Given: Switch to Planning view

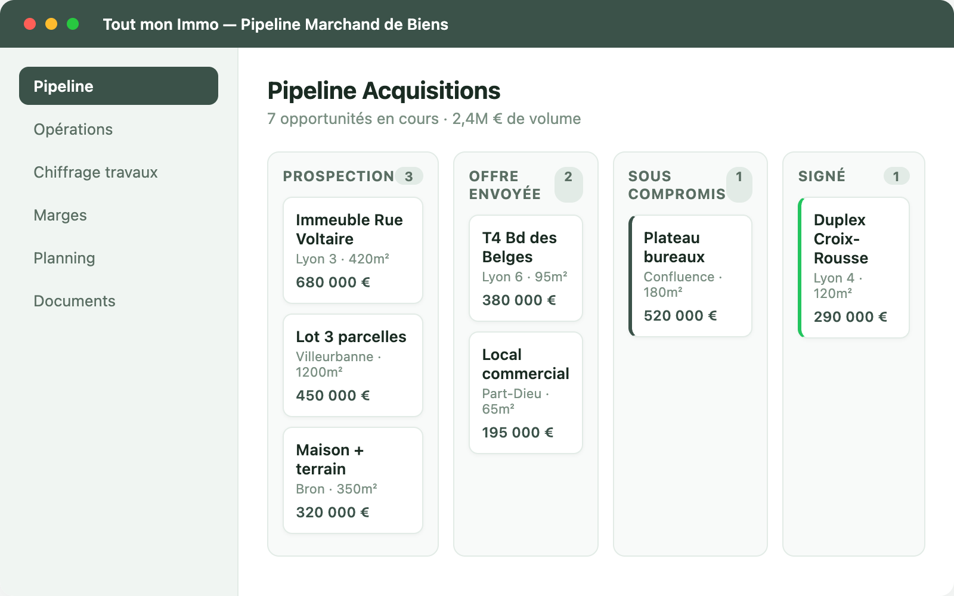Looking at the screenshot, I should 119,257.
